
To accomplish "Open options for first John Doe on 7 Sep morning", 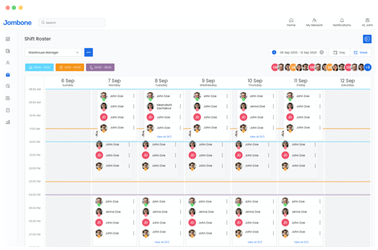I will point(134,96).
